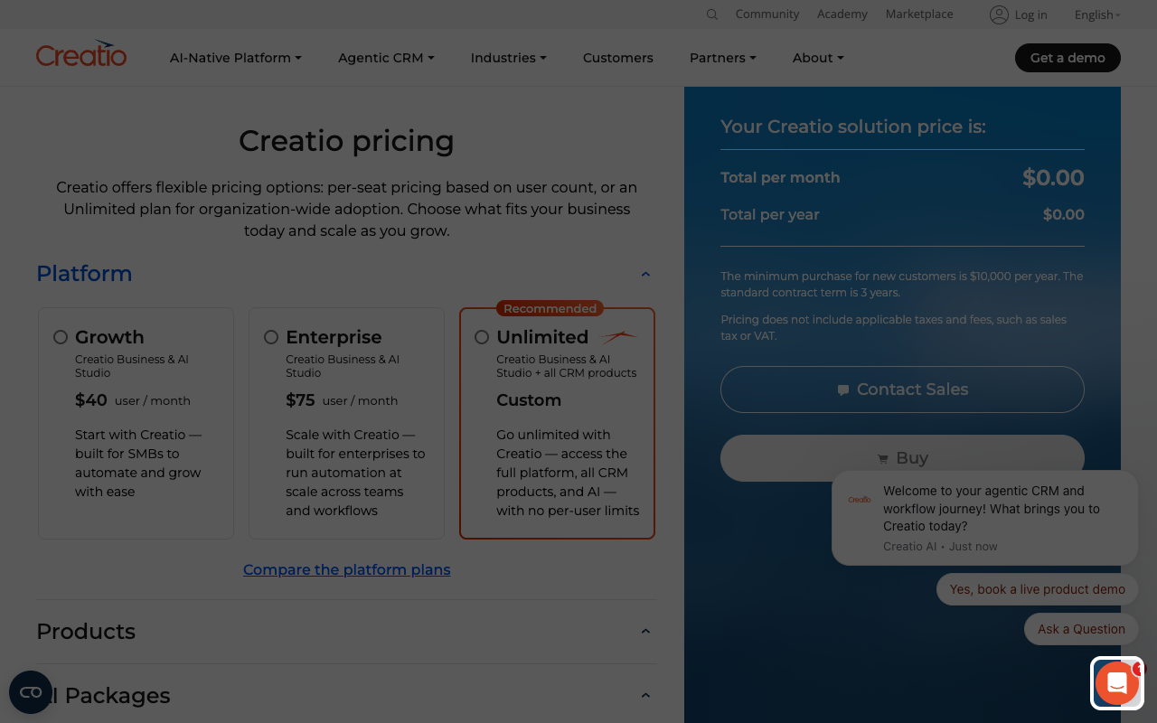Screen dimensions: 1157x723
Task: Open the English language dropdown
Action: click(x=1097, y=14)
